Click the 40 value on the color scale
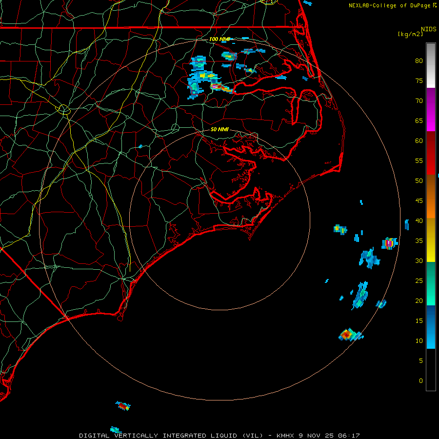 click(x=419, y=221)
